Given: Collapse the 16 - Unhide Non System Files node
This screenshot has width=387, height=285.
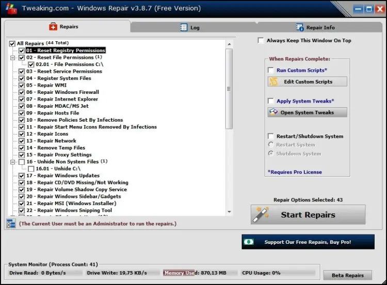Looking at the screenshot, I should pos(12,162).
